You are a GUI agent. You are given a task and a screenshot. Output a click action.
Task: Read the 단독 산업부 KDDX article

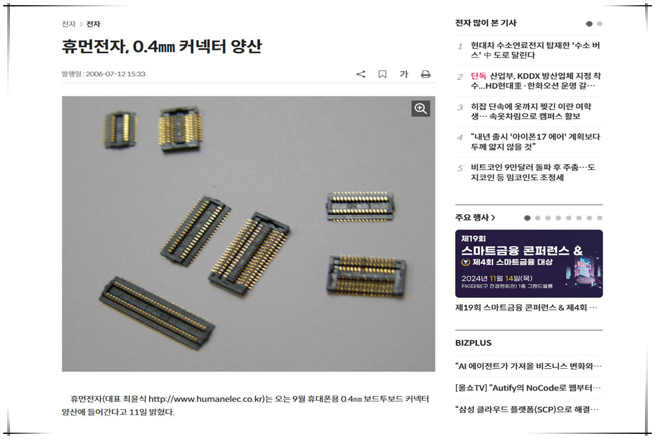535,81
